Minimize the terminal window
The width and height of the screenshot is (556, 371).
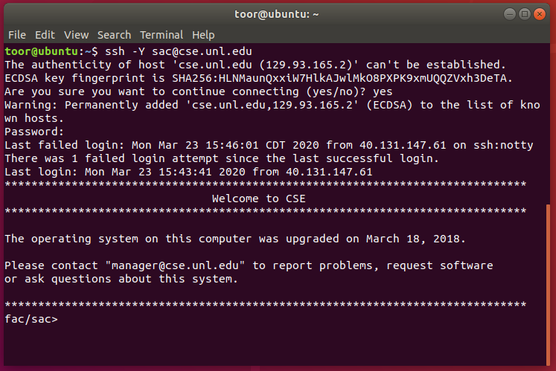(510, 14)
